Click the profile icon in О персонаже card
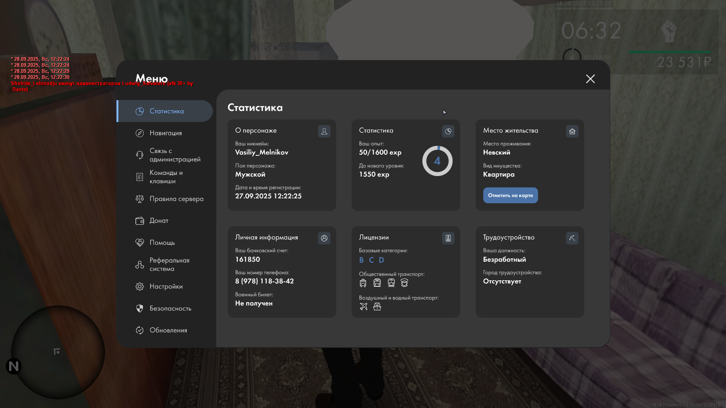Image resolution: width=726 pixels, height=408 pixels. pyautogui.click(x=324, y=131)
